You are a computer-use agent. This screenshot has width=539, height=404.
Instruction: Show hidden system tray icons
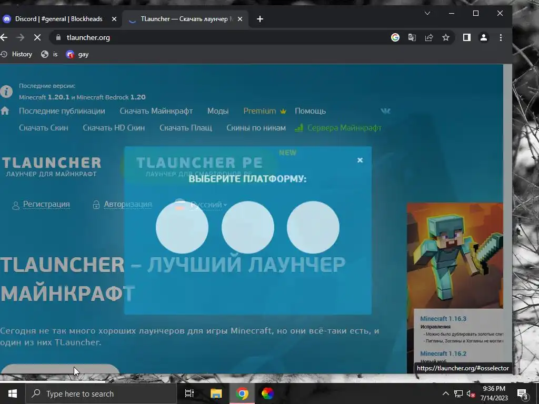click(445, 393)
